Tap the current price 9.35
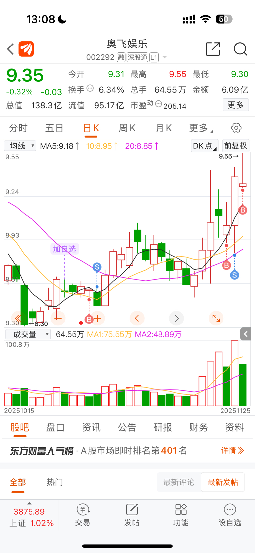This screenshot has width=255, height=553. [25, 75]
